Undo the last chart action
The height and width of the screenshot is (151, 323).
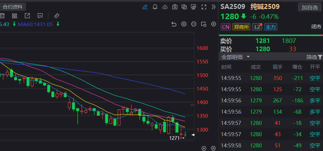click(174, 24)
